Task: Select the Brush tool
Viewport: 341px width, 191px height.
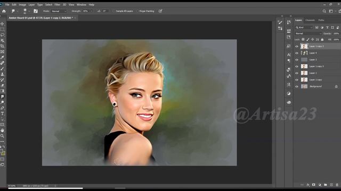Action: click(2, 68)
